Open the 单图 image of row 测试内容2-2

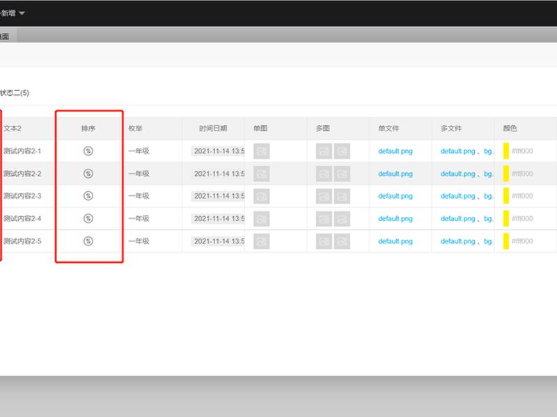click(x=262, y=174)
